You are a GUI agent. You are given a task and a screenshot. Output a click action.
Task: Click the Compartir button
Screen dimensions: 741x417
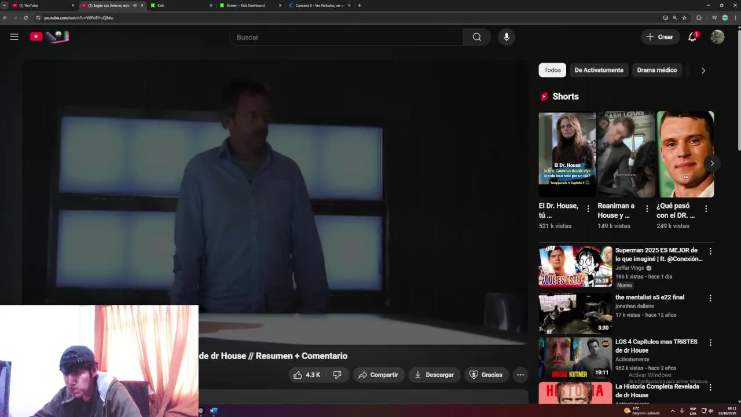[x=378, y=375]
